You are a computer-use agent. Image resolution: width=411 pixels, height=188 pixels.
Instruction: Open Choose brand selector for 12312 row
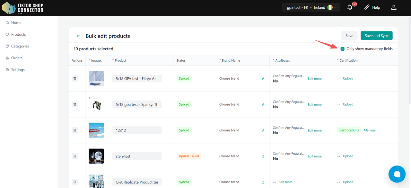[229, 130]
